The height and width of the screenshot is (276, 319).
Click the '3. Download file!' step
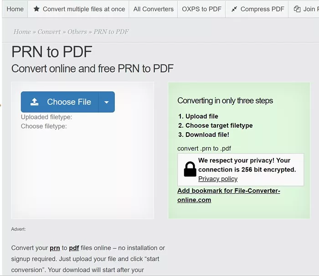(x=204, y=135)
